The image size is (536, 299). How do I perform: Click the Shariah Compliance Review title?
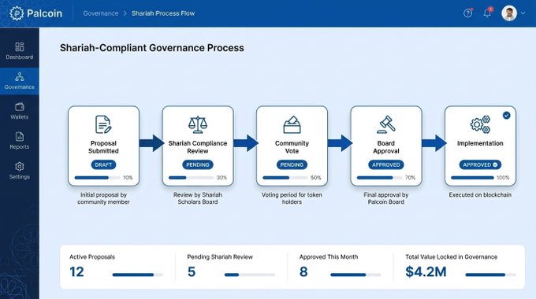pyautogui.click(x=198, y=147)
